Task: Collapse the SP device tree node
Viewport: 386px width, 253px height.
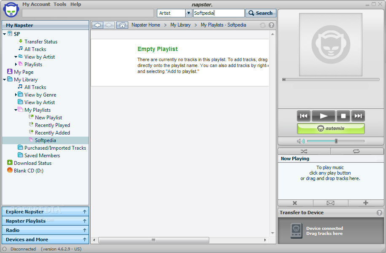Action: click(x=5, y=34)
